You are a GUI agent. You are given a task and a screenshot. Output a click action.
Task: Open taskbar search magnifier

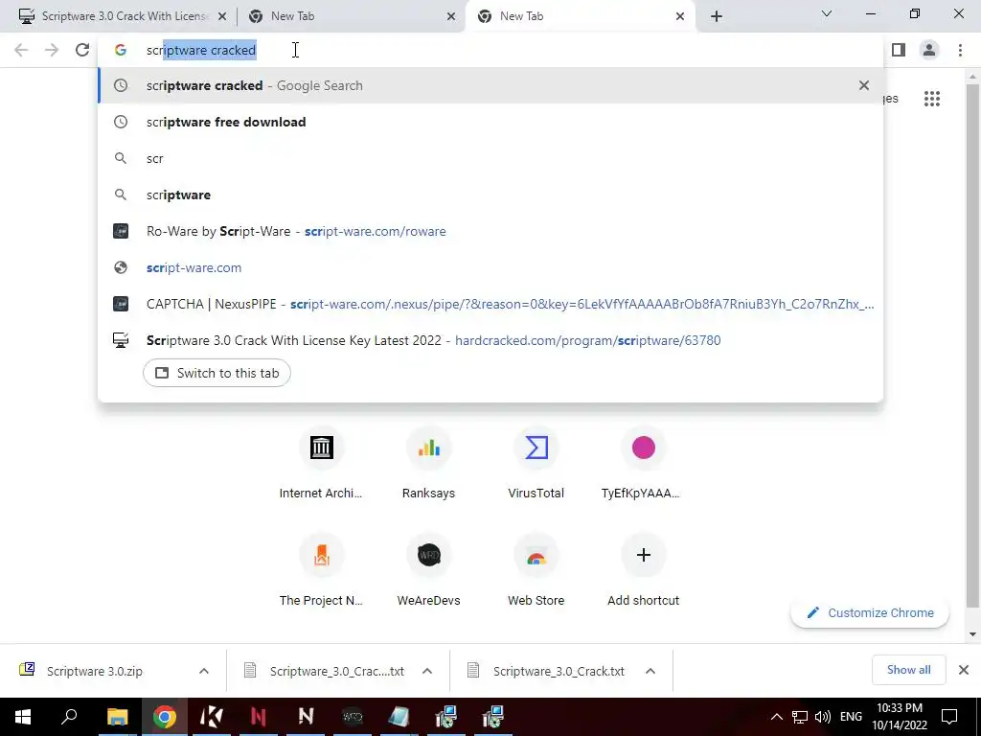69,717
